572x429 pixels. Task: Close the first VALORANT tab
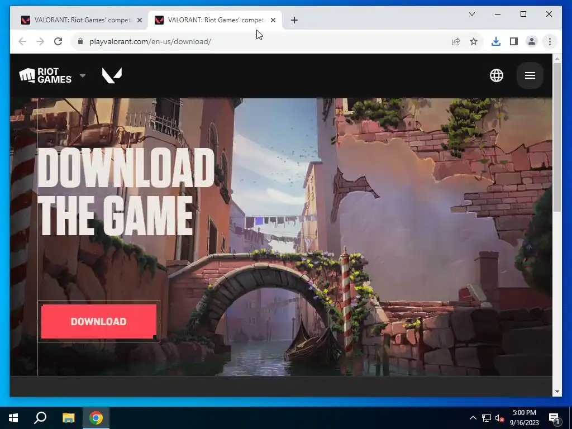tap(139, 20)
